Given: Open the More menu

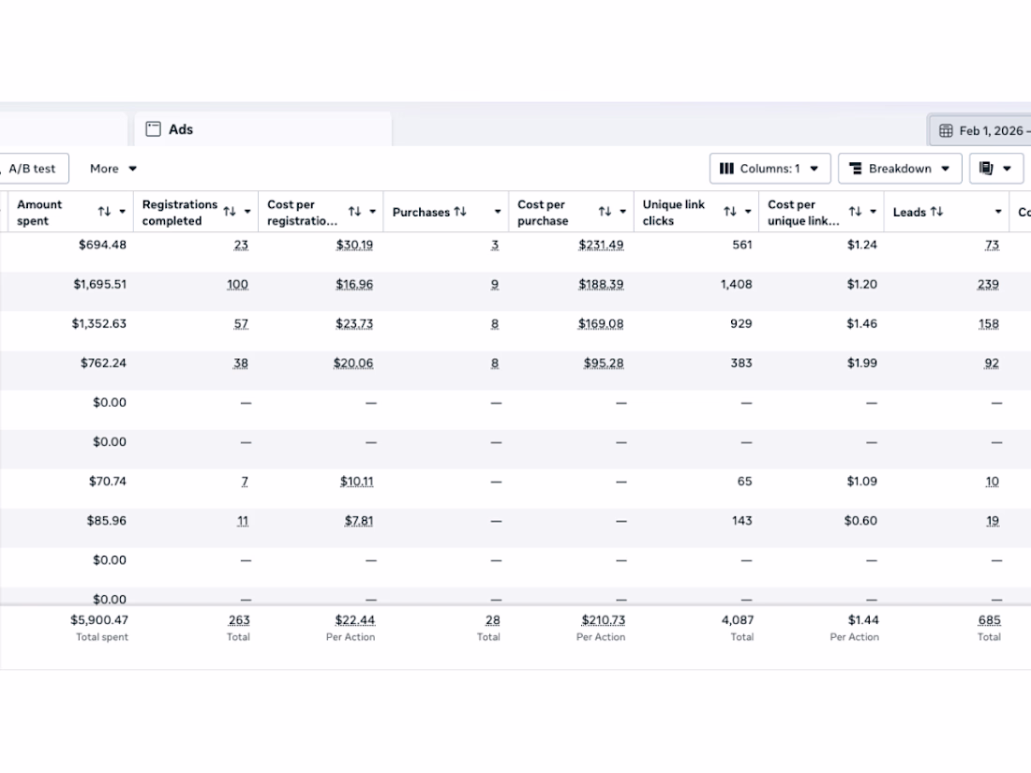Looking at the screenshot, I should click(x=113, y=169).
